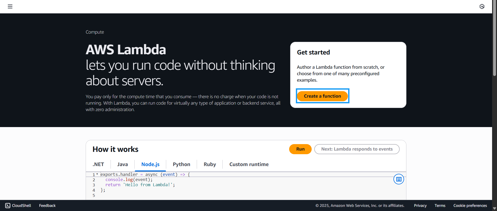Open the Privacy link
Image resolution: width=497 pixels, height=211 pixels.
[420, 206]
